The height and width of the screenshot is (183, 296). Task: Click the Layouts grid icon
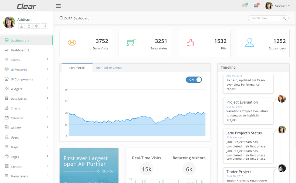(6, 166)
